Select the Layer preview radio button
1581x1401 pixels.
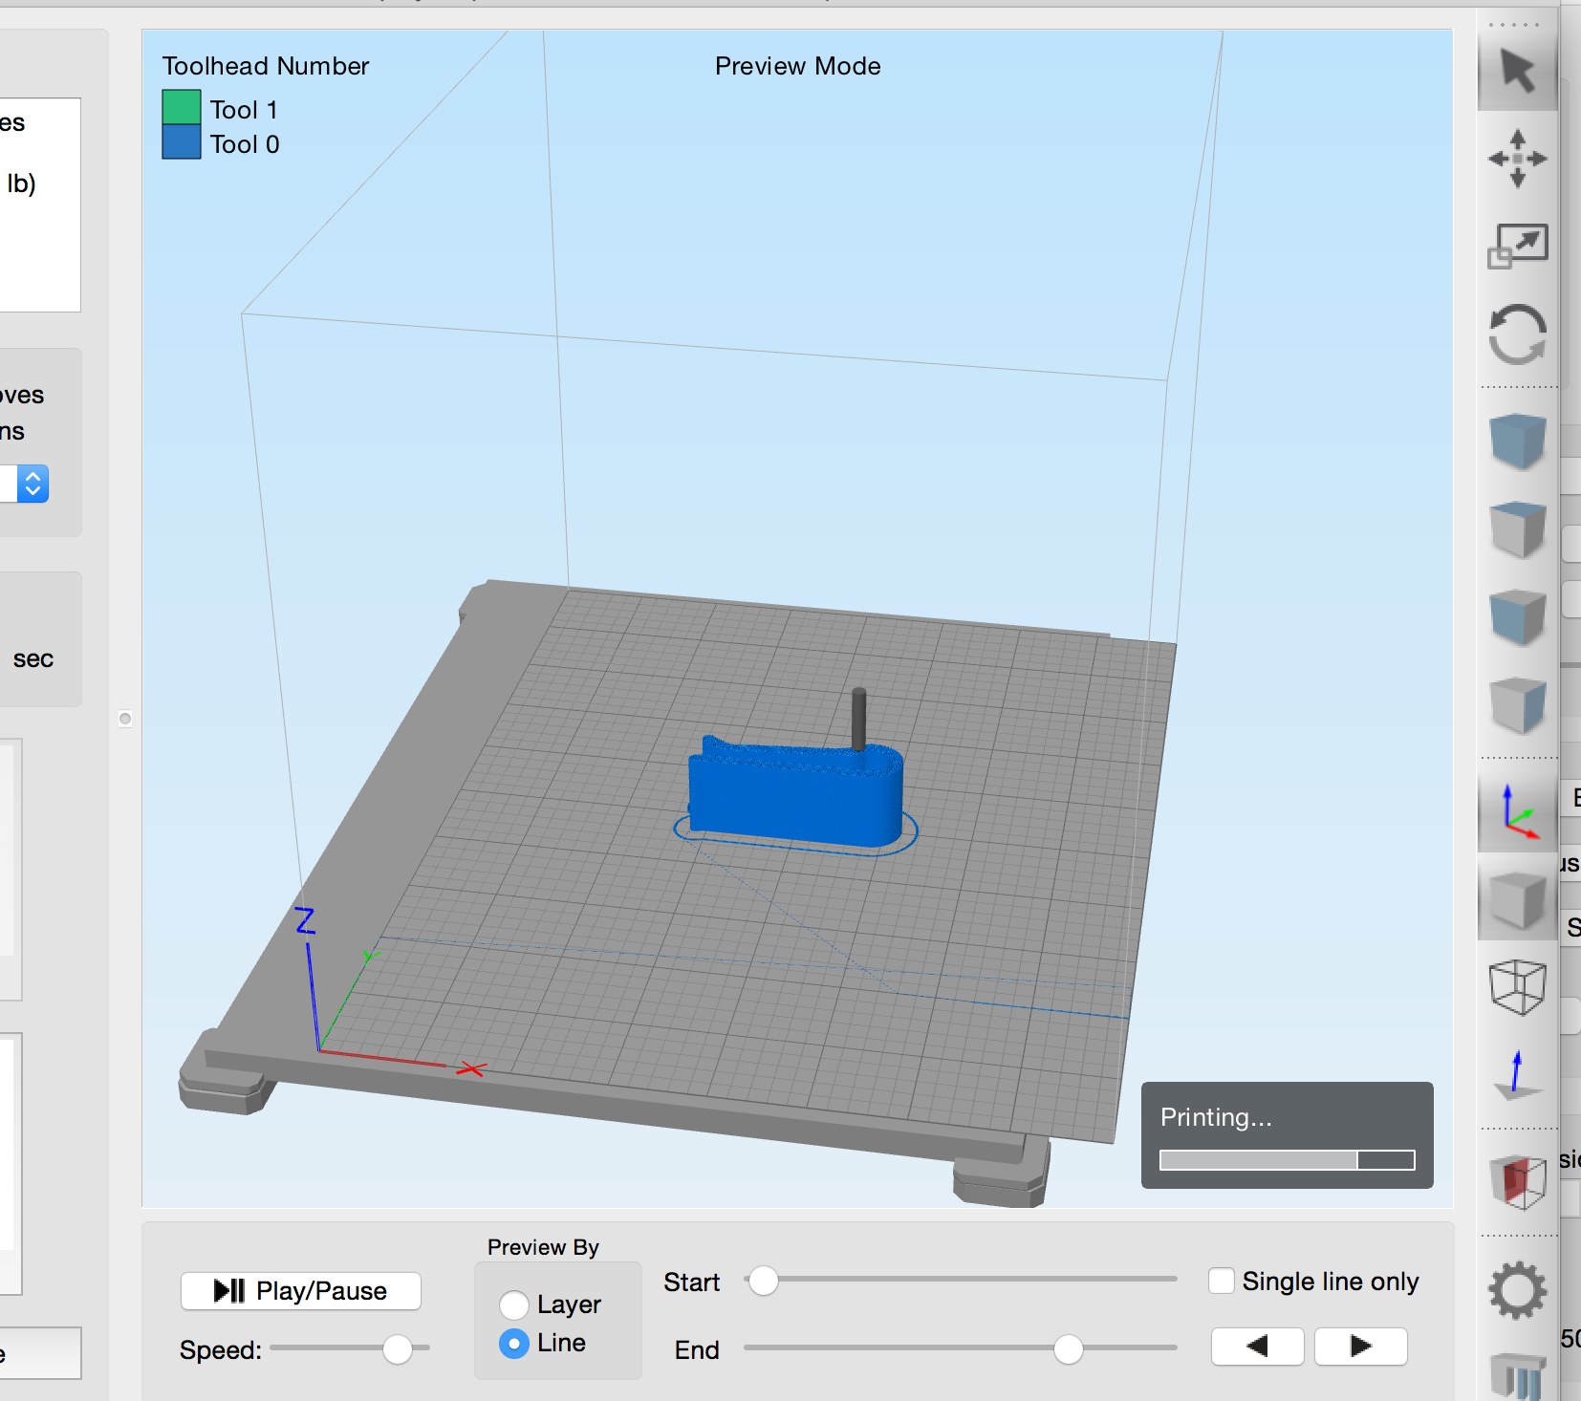(x=514, y=1304)
